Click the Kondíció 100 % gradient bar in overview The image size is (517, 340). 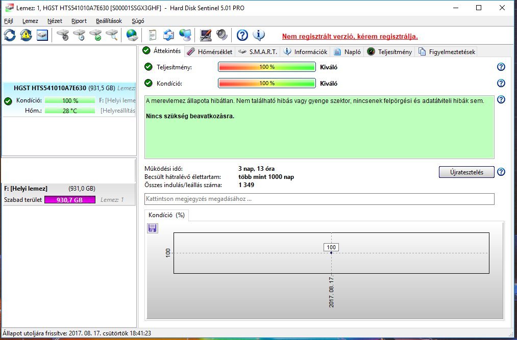(x=267, y=83)
